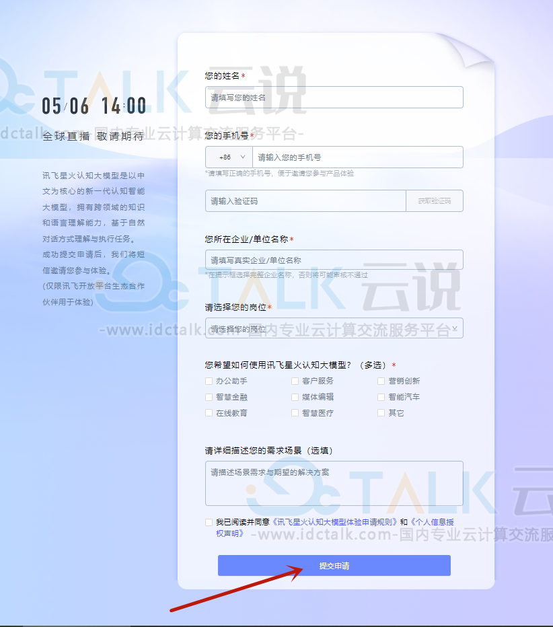Click the hint 在提示框选择完整企业名称 under company field
Screen dimensions: 553x627
pos(287,274)
